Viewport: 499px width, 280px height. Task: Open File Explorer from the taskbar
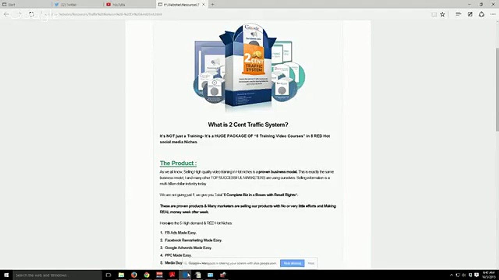click(x=121, y=275)
